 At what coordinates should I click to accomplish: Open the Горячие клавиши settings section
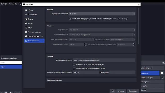[34, 32]
